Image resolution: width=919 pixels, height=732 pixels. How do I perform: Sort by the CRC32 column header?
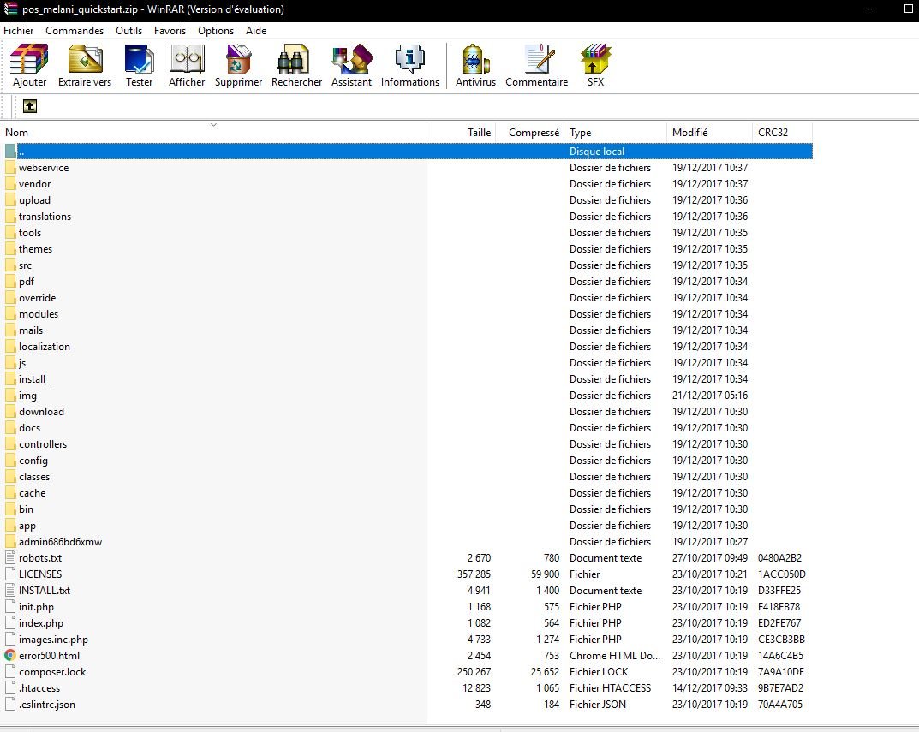click(x=782, y=133)
